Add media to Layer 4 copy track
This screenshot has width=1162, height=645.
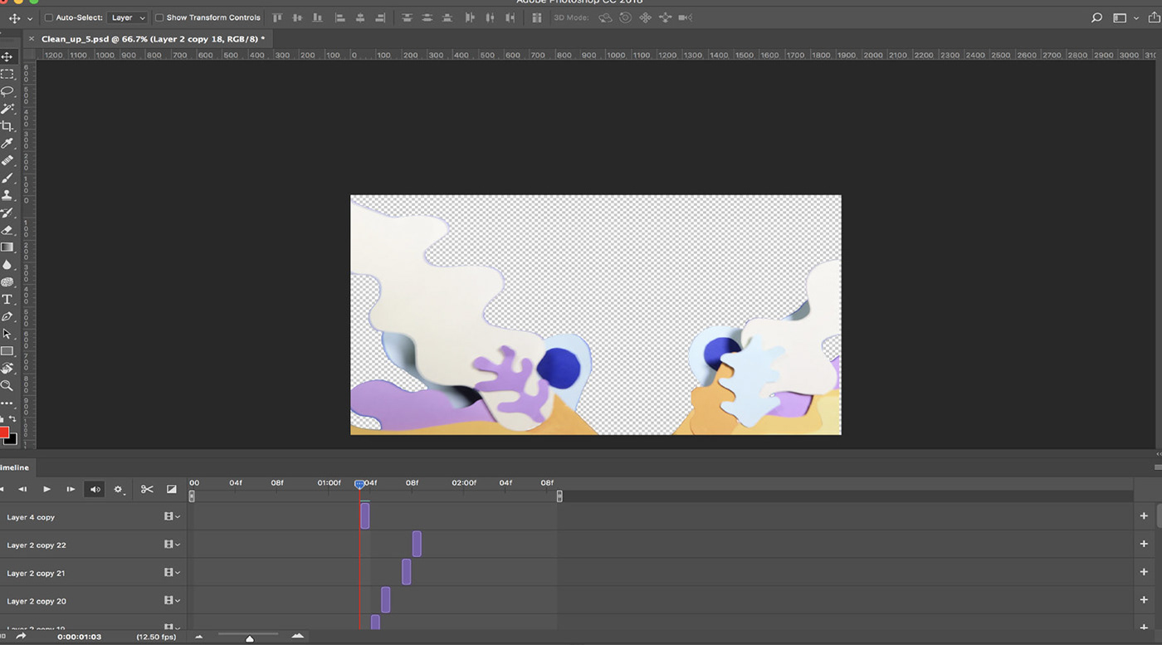pos(1144,516)
